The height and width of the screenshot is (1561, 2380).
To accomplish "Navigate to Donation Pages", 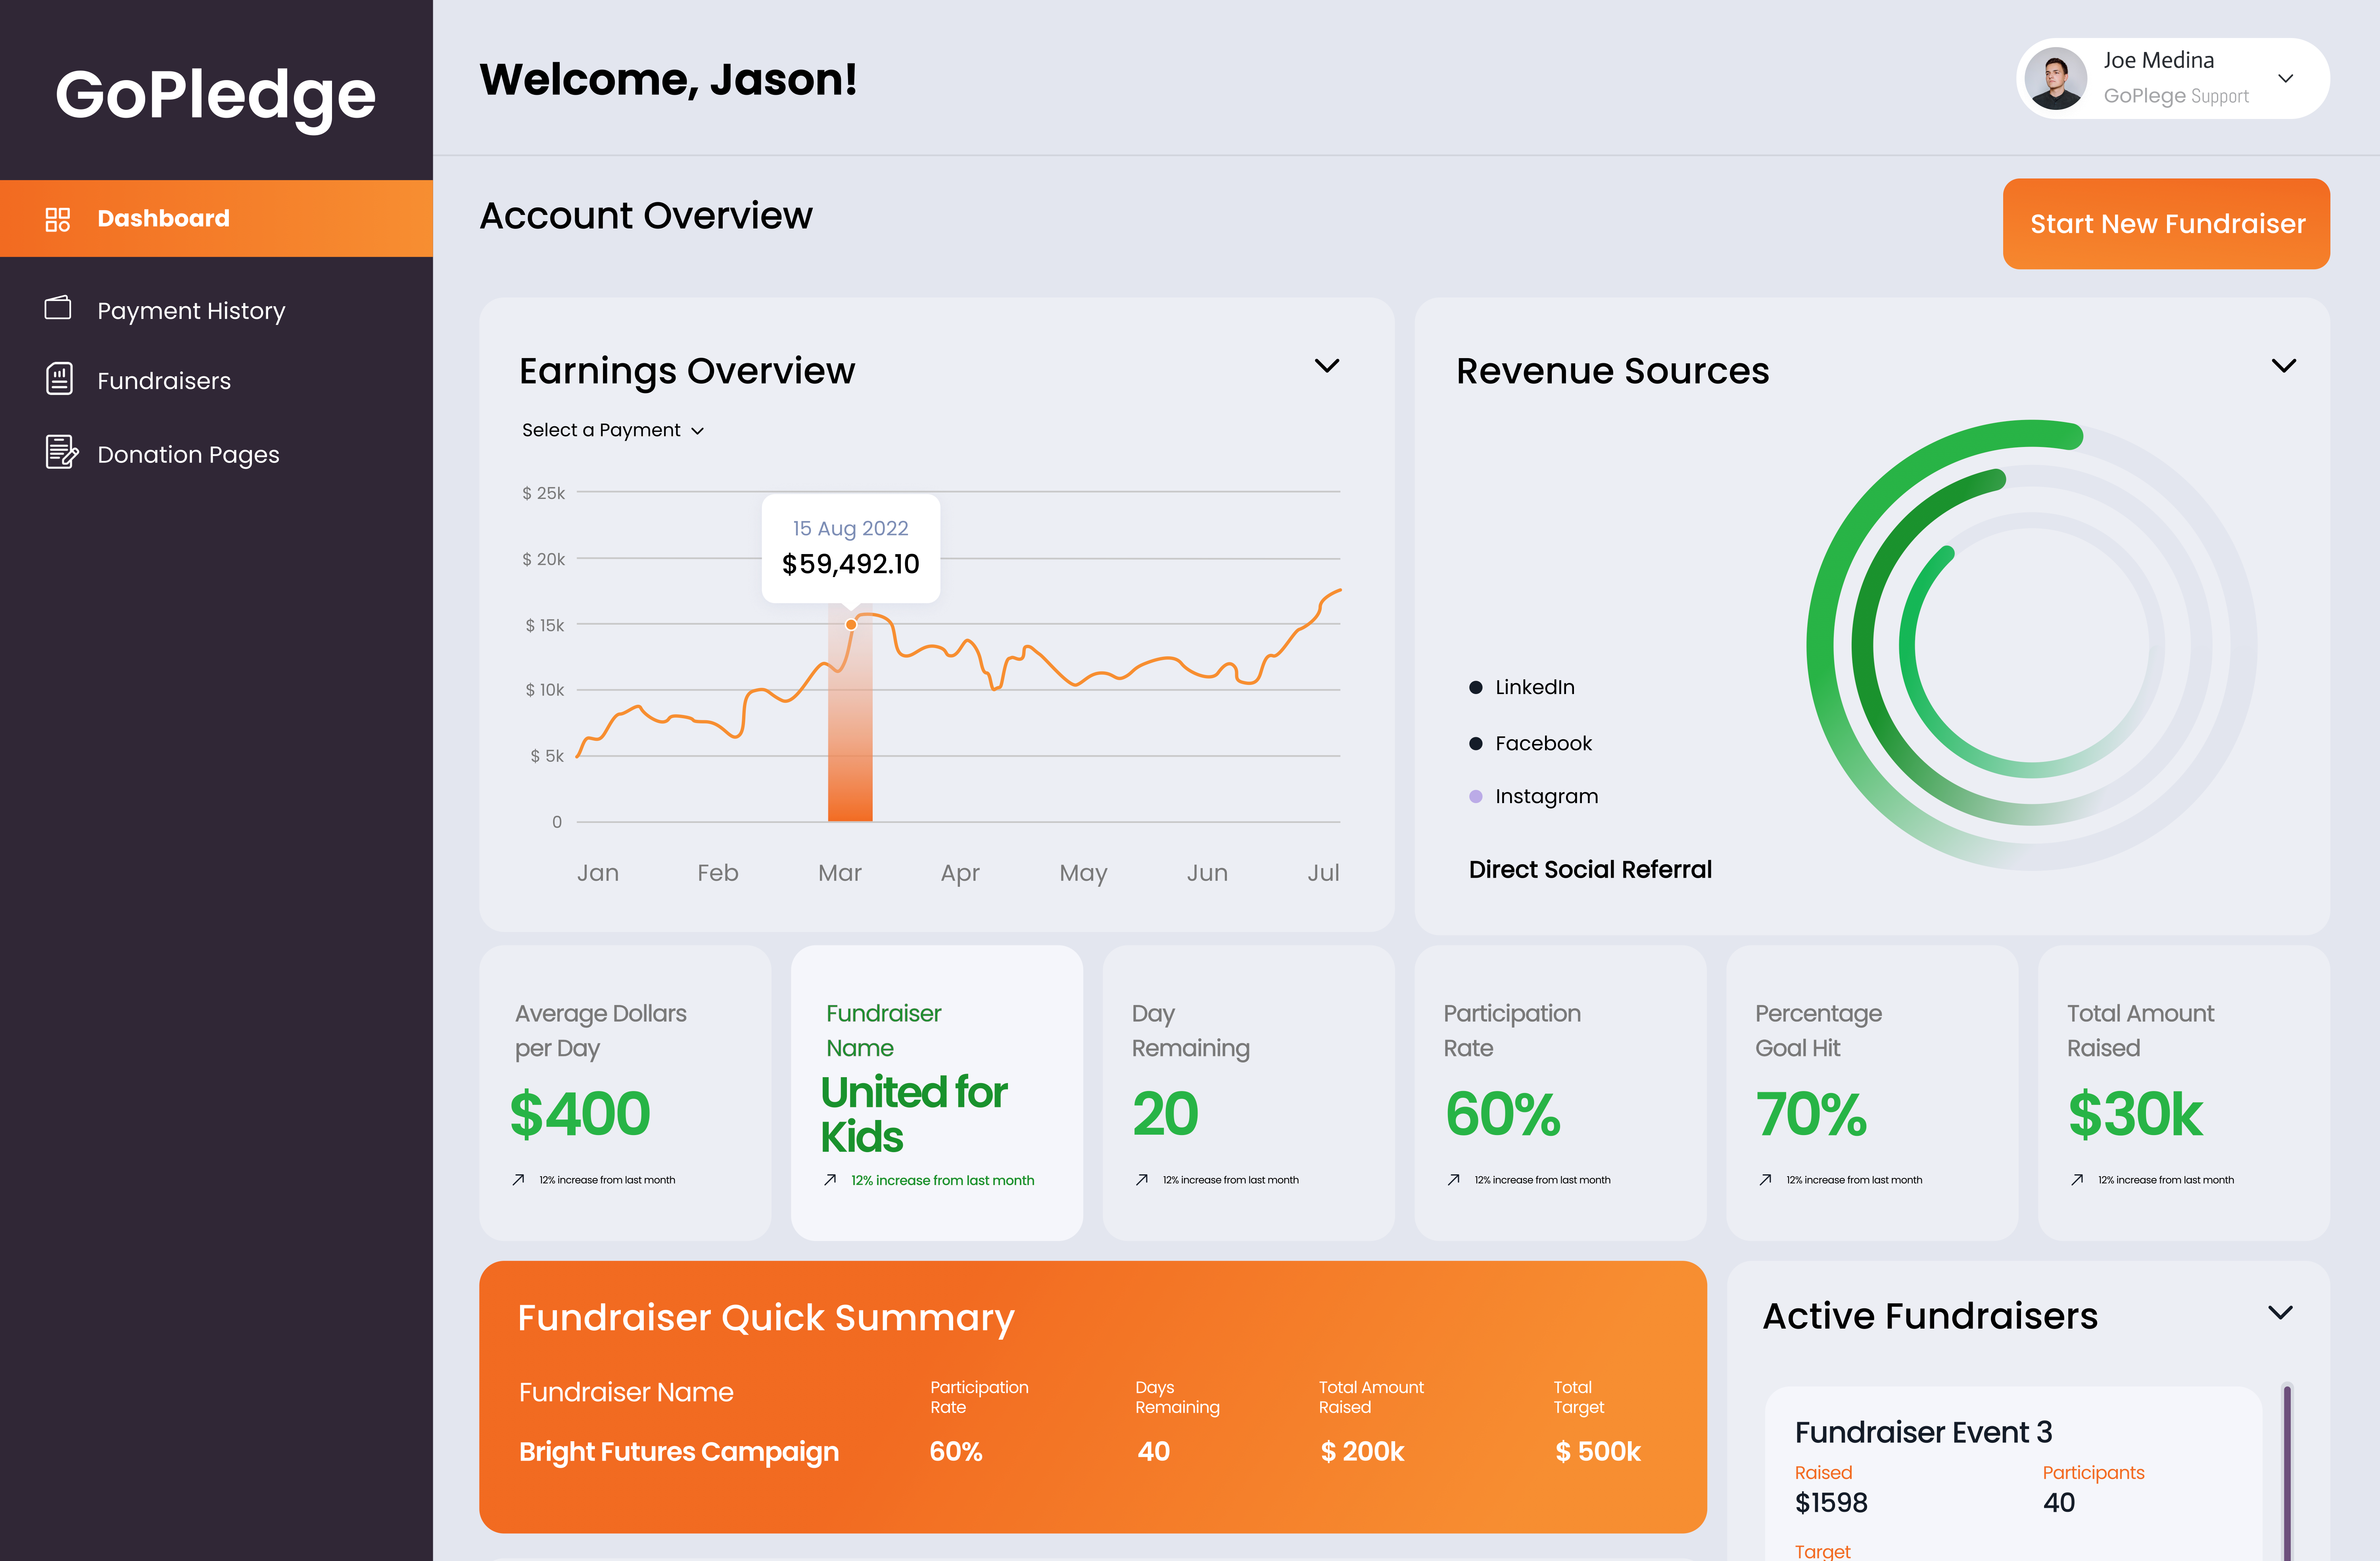I will [188, 455].
